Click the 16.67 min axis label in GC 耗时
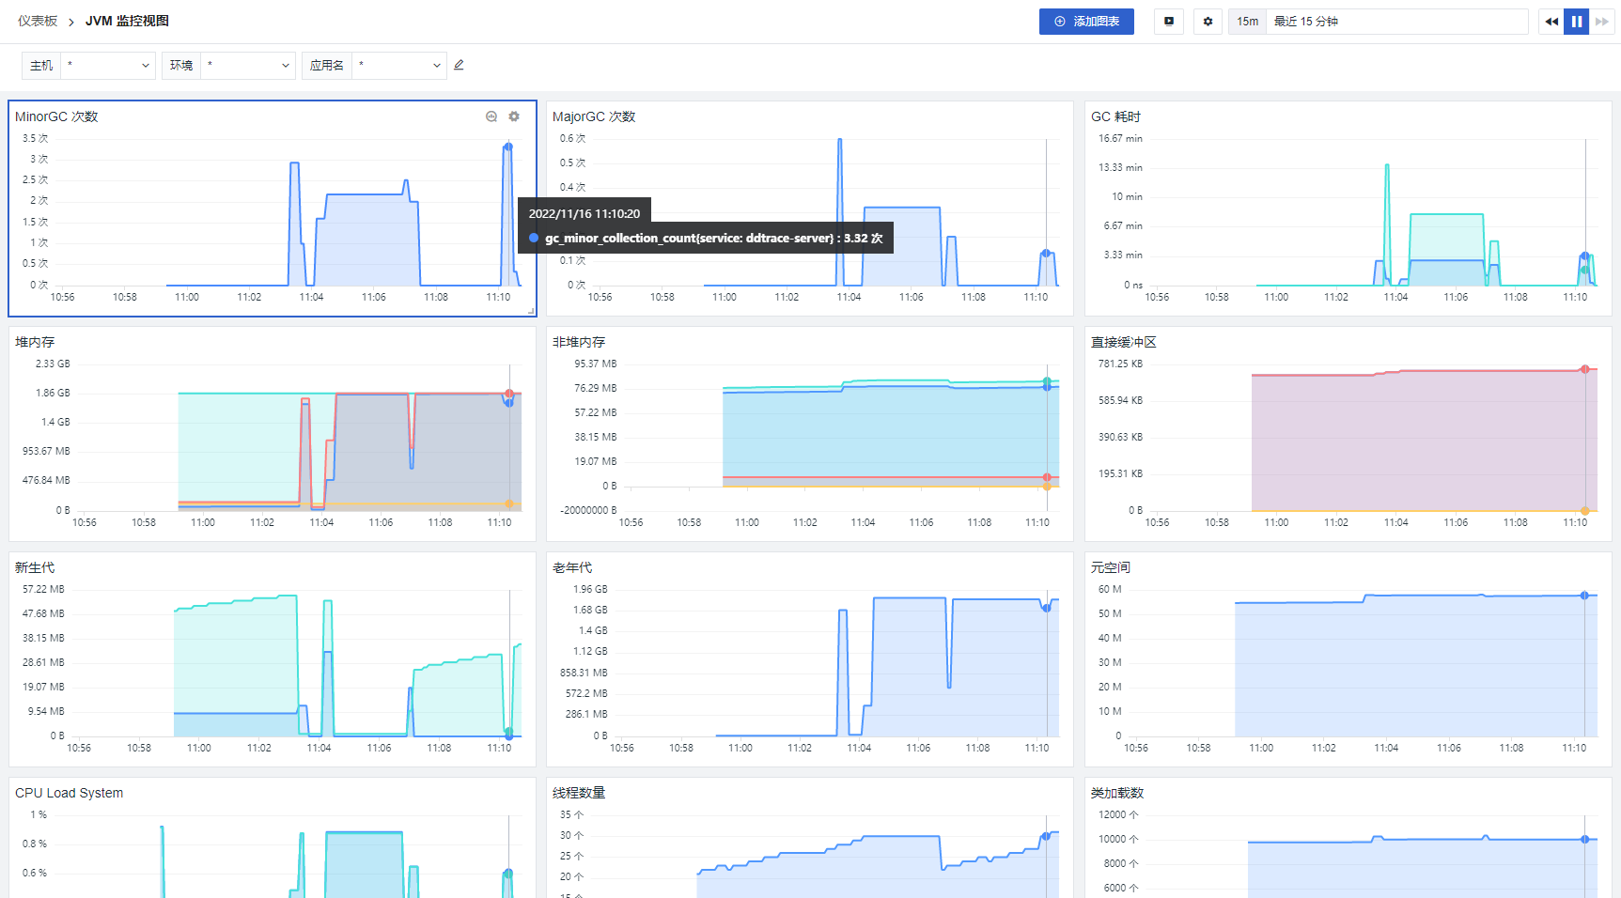Viewport: 1621px width, 898px height. pos(1120,138)
